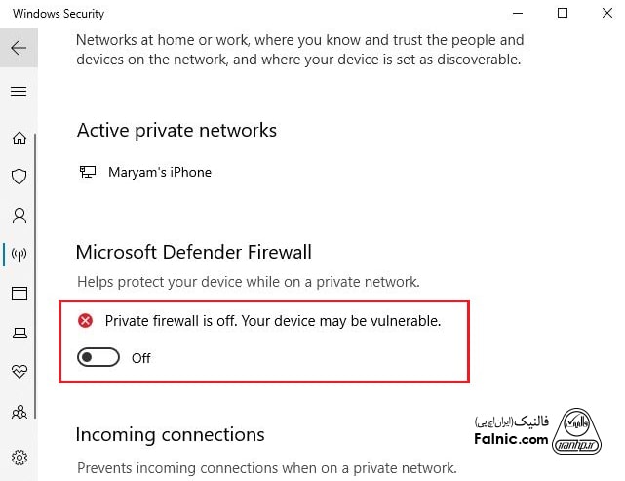Open the Family options icon
The image size is (625, 481).
pyautogui.click(x=19, y=412)
